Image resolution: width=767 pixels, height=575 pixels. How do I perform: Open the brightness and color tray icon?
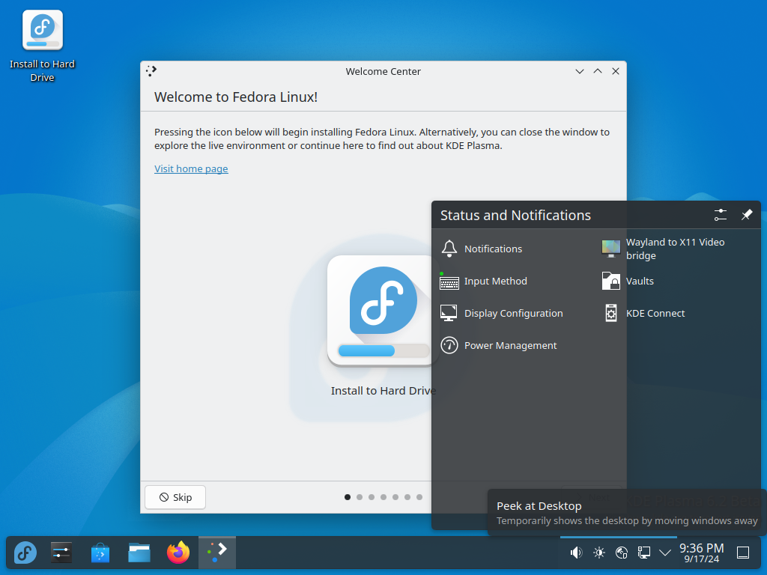click(598, 553)
